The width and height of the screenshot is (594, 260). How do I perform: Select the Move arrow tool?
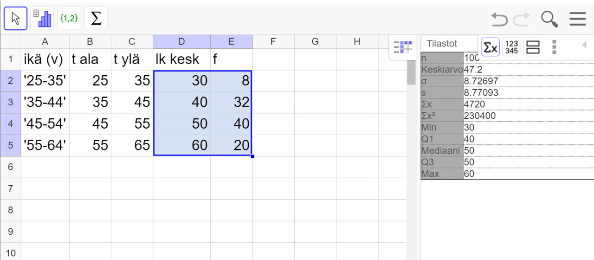tap(15, 19)
